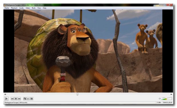Open the Help menu

[x=45, y=8]
